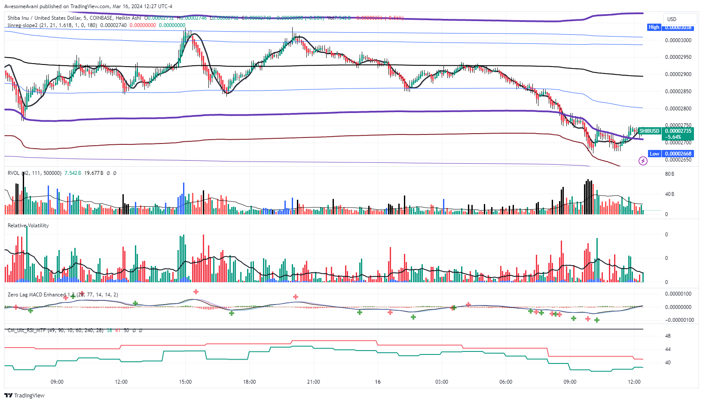Click the Low price label
Screen dimensions: 703x403
654,153
